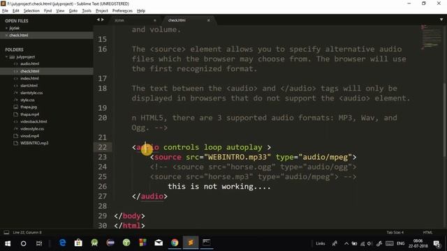Click the julyproject folder icon
The height and width of the screenshot is (251, 447).
[12, 57]
